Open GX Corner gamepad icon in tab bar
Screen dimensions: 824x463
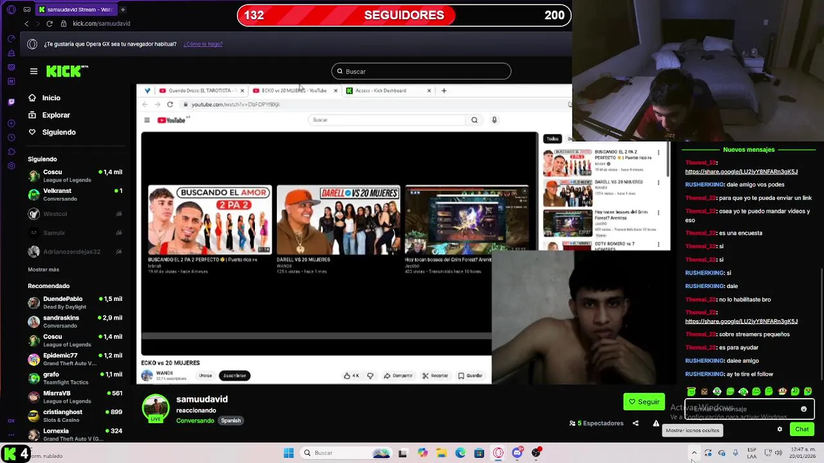(26, 10)
